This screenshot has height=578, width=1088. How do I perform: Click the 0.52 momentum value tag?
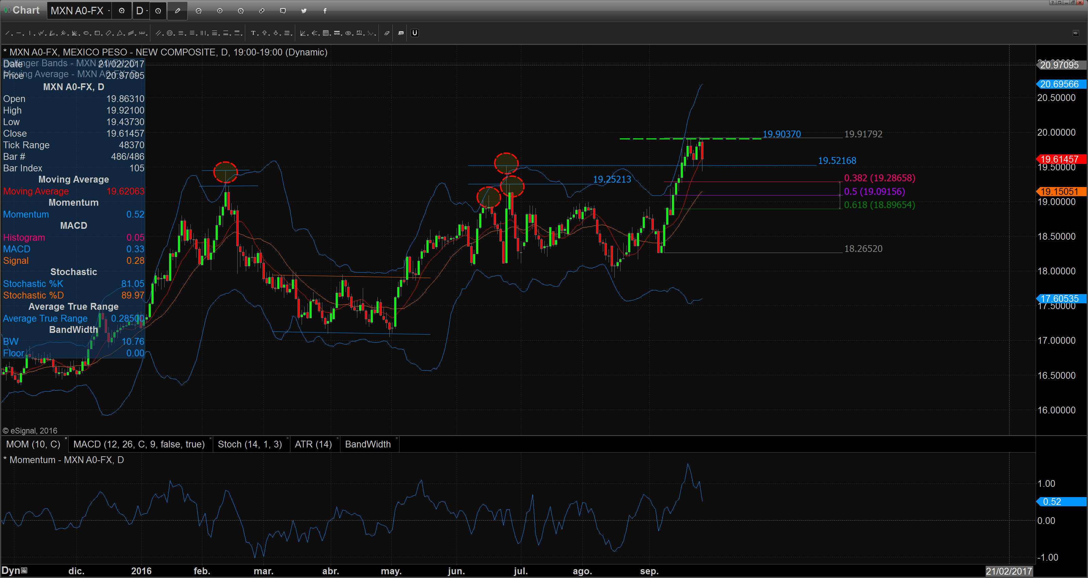pyautogui.click(x=1061, y=502)
